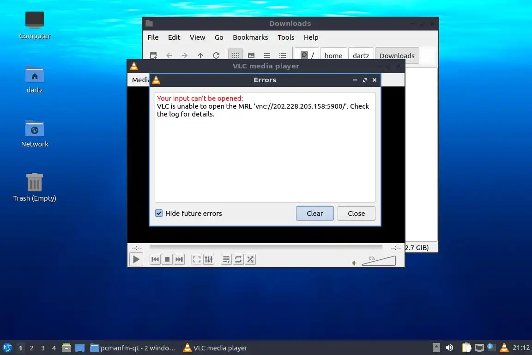Select VLC media player taskbar entry
532x355 pixels.
(215, 348)
